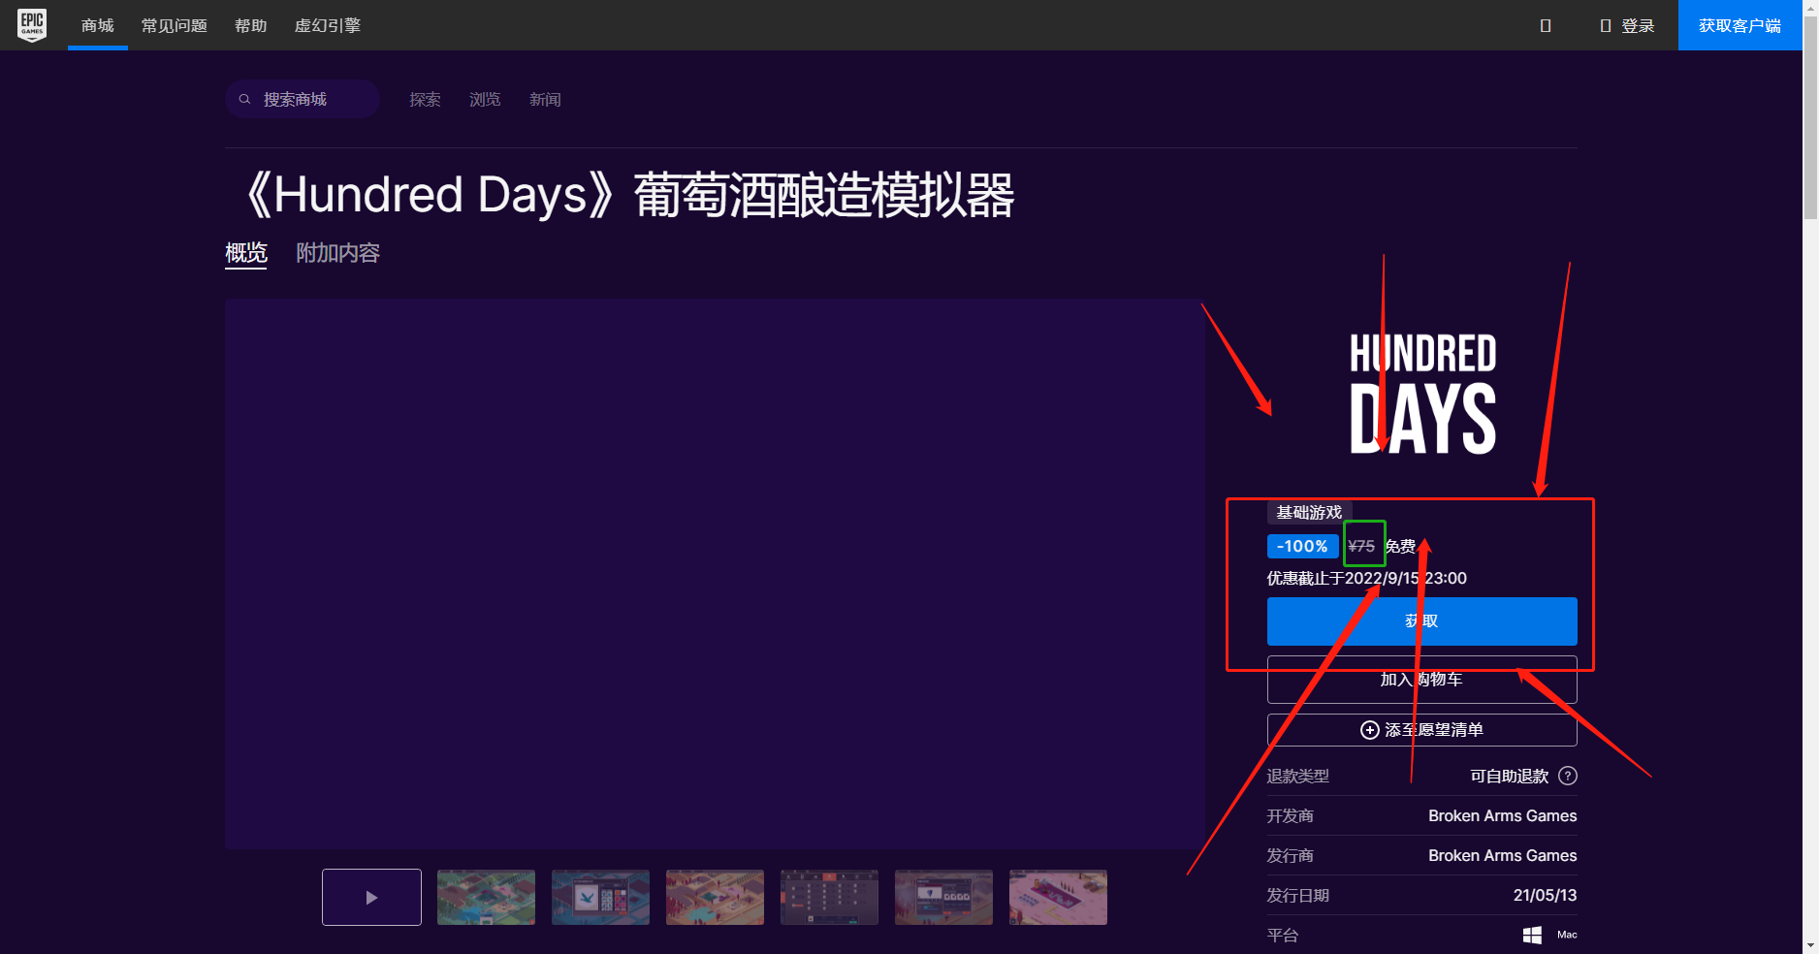Open the Epic Games logo home
Screen dimensions: 1819x954
(32, 25)
